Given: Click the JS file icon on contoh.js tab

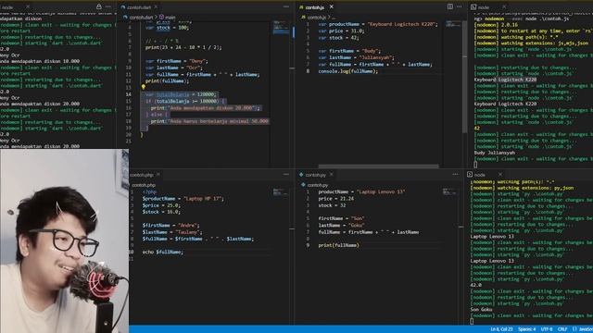Looking at the screenshot, I should [301, 7].
